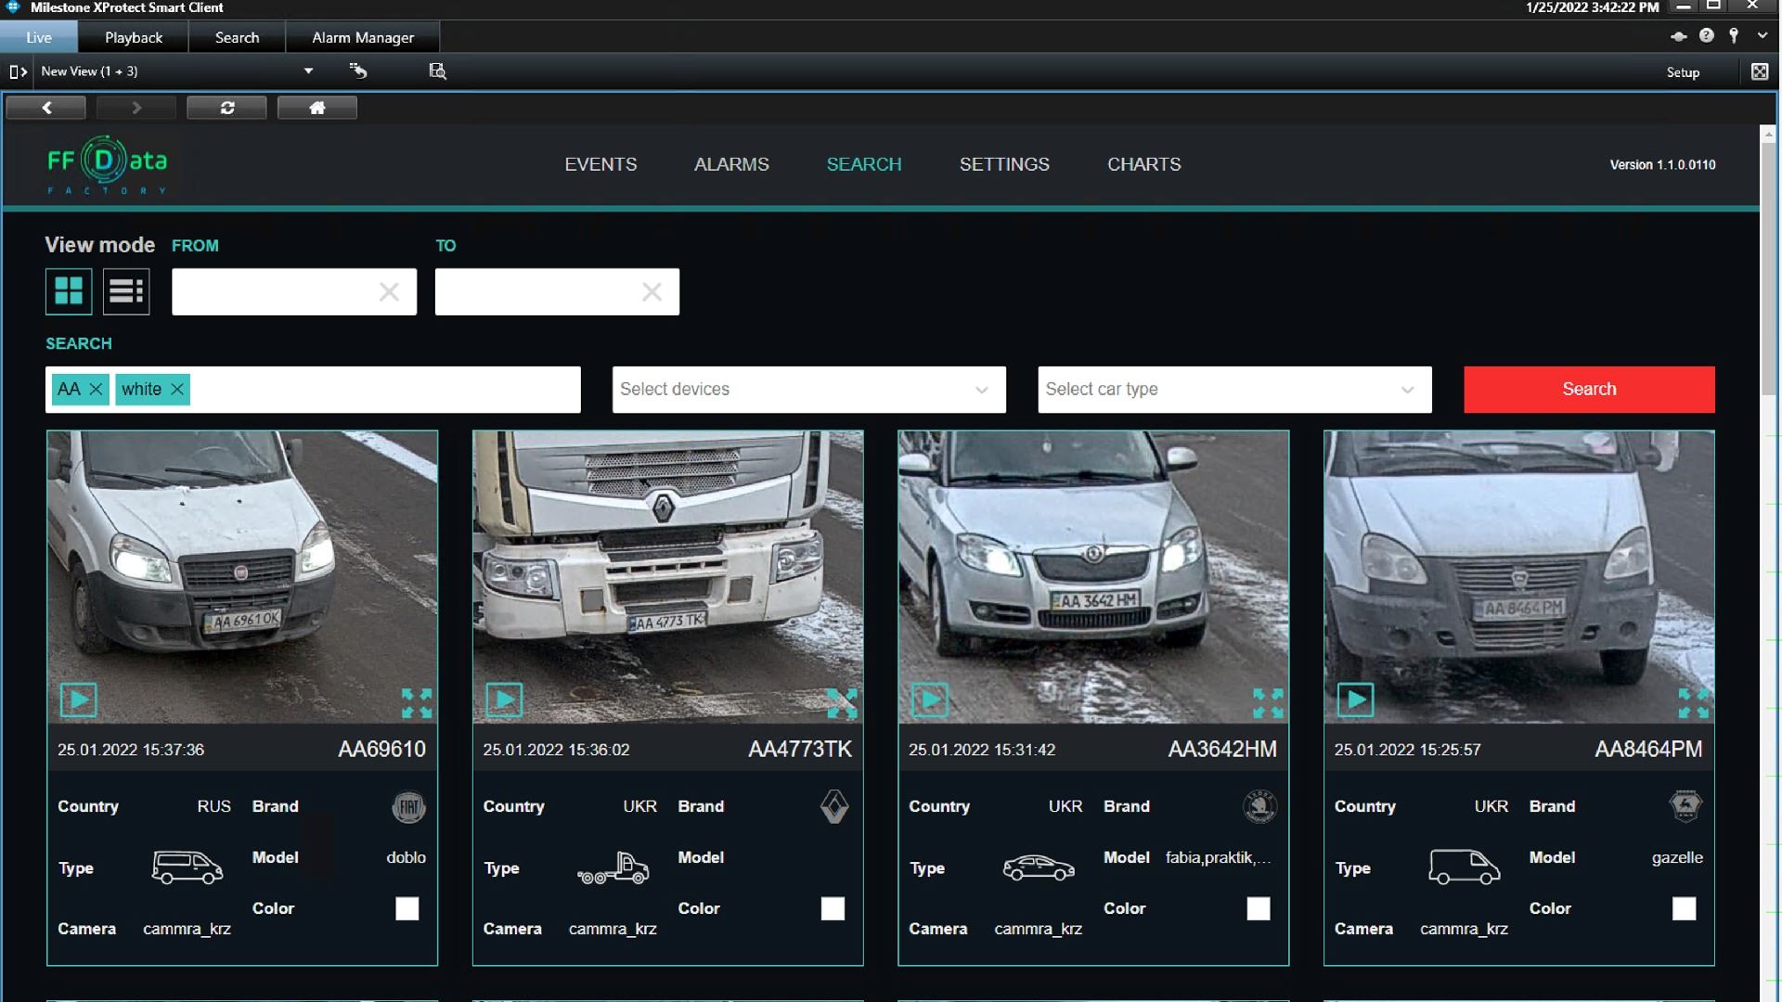This screenshot has width=1782, height=1002.
Task: Expand the AA8464PM image fullscreen
Action: pos(1694,703)
